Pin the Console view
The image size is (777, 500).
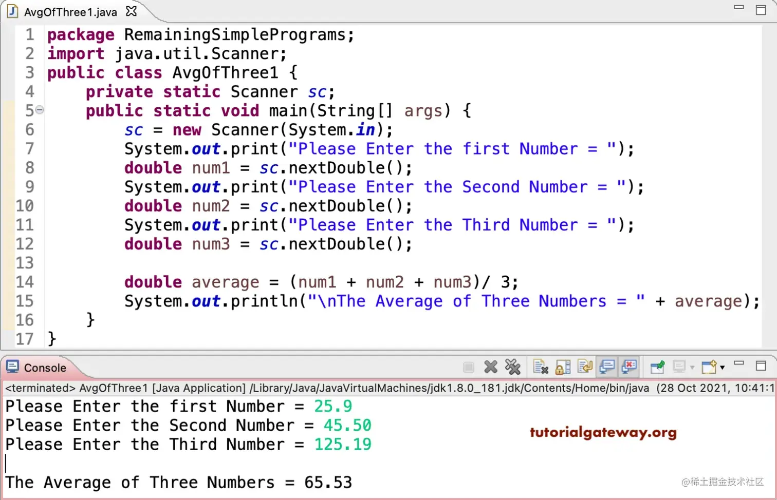657,367
